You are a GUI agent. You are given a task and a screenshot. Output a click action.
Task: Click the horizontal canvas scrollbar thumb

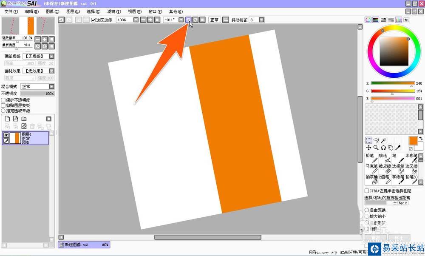pos(208,237)
